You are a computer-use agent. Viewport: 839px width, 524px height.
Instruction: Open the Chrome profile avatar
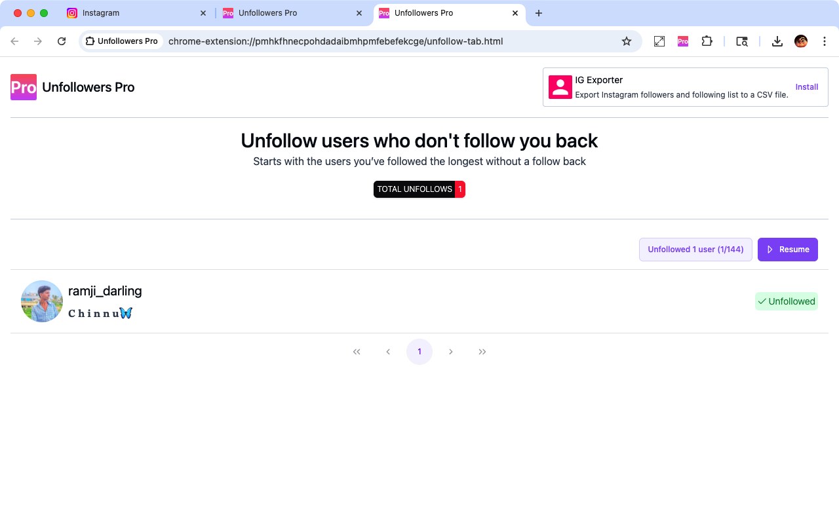801,41
